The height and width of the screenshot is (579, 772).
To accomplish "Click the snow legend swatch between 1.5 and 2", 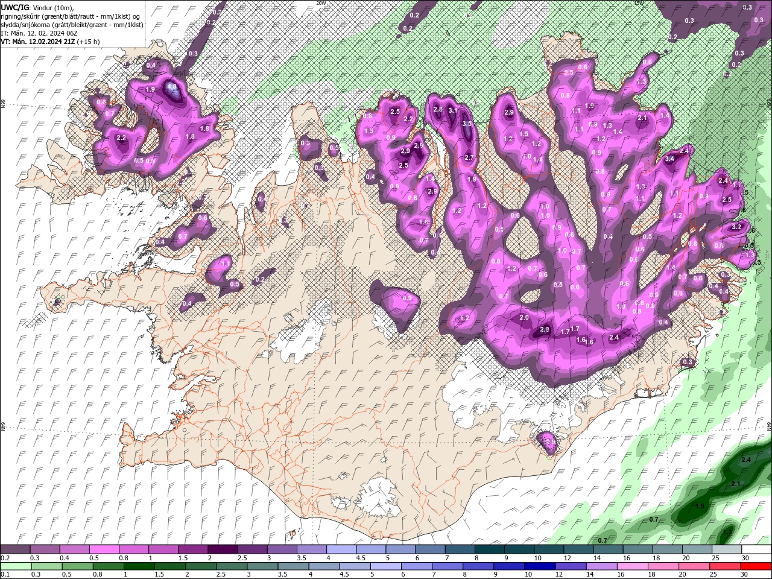I will point(192,549).
